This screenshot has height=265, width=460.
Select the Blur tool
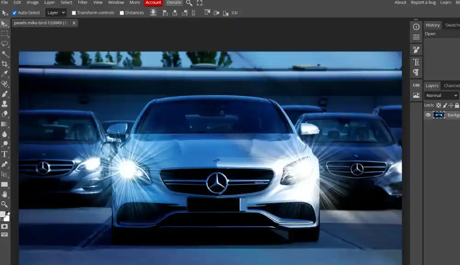tap(5, 134)
